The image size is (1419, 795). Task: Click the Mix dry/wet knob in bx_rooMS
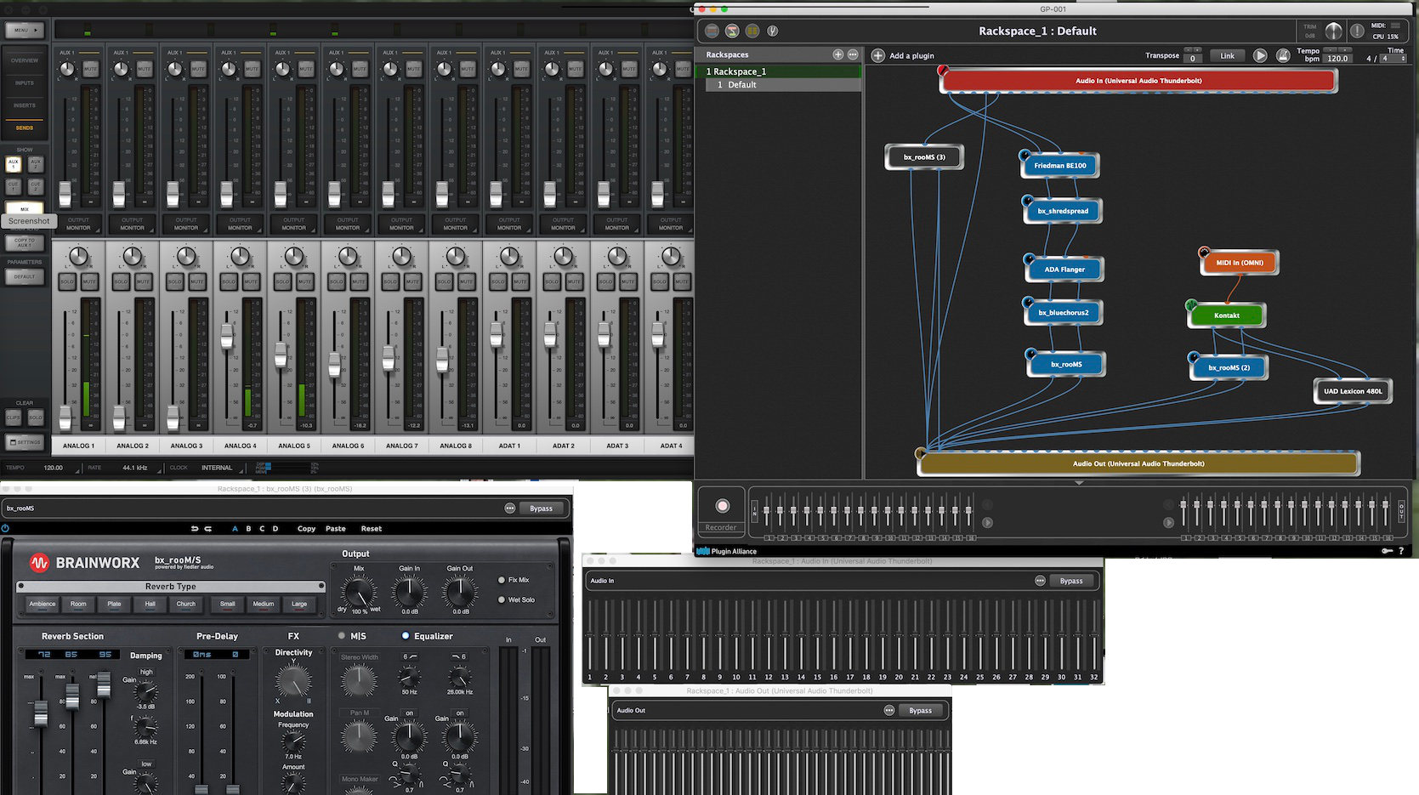[359, 592]
